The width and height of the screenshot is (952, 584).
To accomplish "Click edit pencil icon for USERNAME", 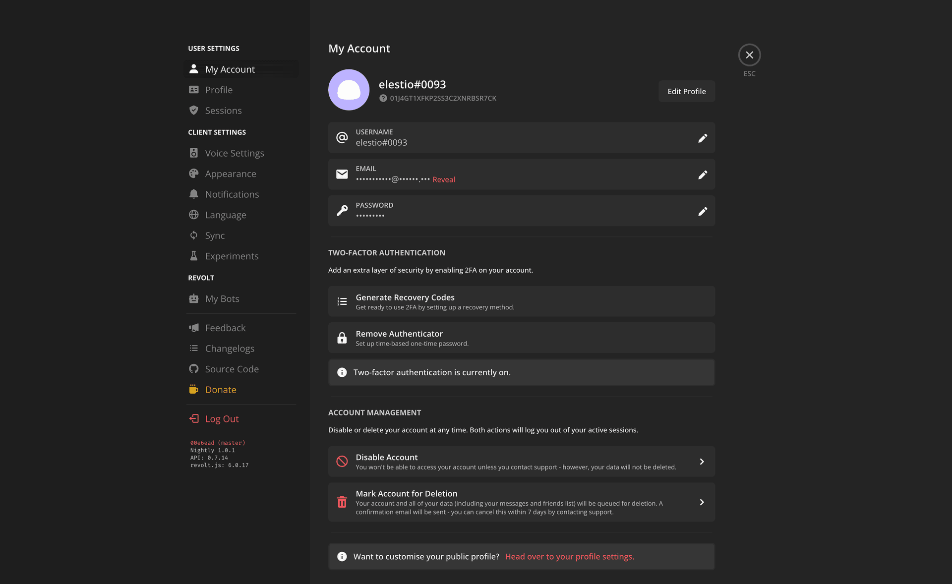I will 703,138.
